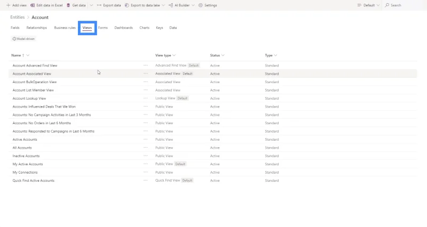Open more options for No Campaign Activities view
427x227 pixels.
click(146, 115)
